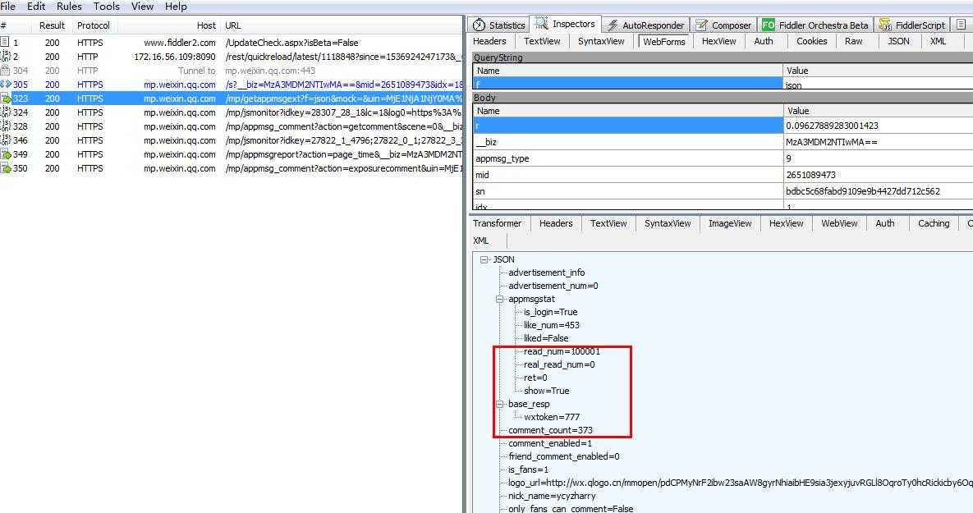This screenshot has width=973, height=513.
Task: Click the session 304 tunnel lock icon
Action: (5, 70)
